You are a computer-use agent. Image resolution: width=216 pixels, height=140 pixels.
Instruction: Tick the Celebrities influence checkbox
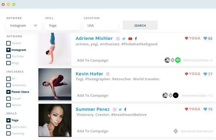8,85
